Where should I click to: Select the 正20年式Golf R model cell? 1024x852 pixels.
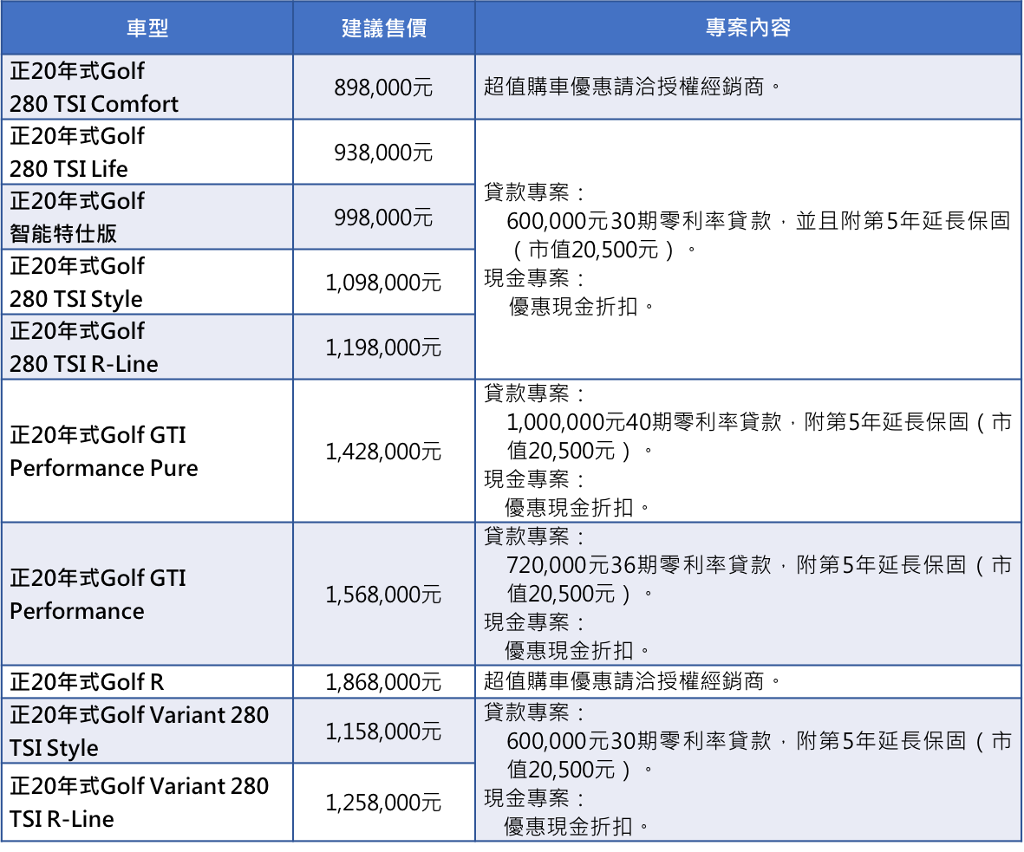[x=147, y=682]
